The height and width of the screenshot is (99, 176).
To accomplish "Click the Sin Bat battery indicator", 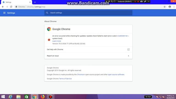I will pyautogui.click(x=148, y=97).
